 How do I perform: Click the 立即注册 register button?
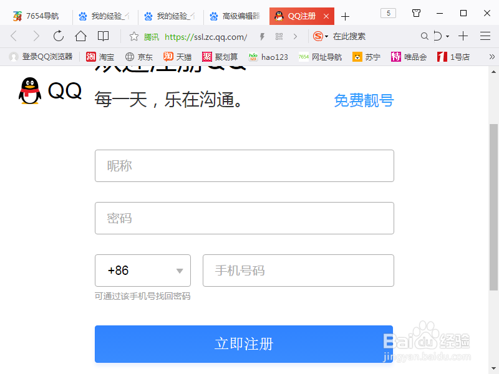click(x=244, y=344)
